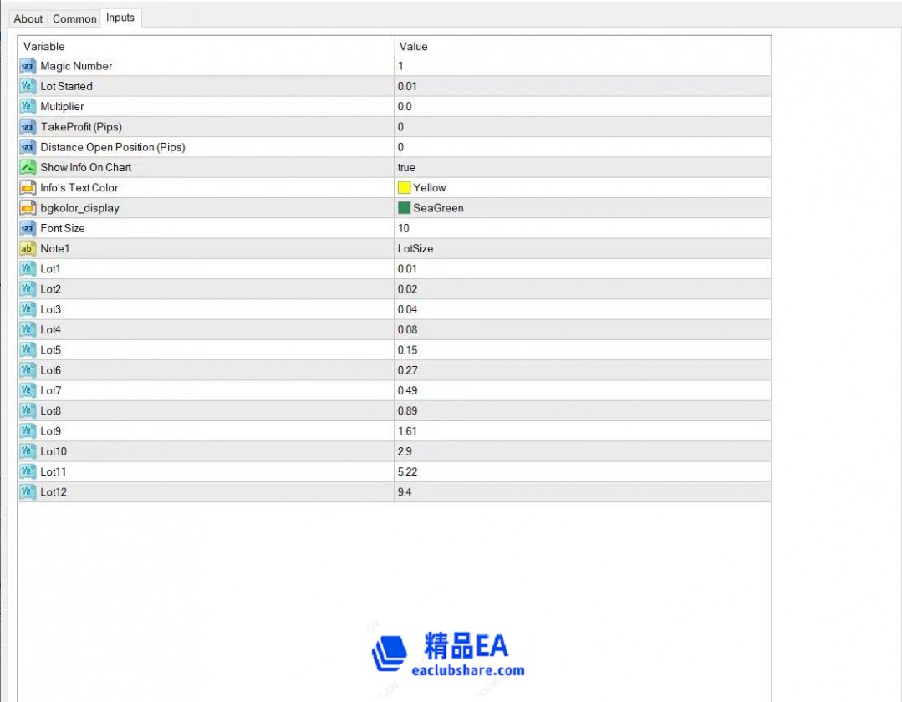Open the About tab
Screen dimensions: 902x702
(x=28, y=18)
